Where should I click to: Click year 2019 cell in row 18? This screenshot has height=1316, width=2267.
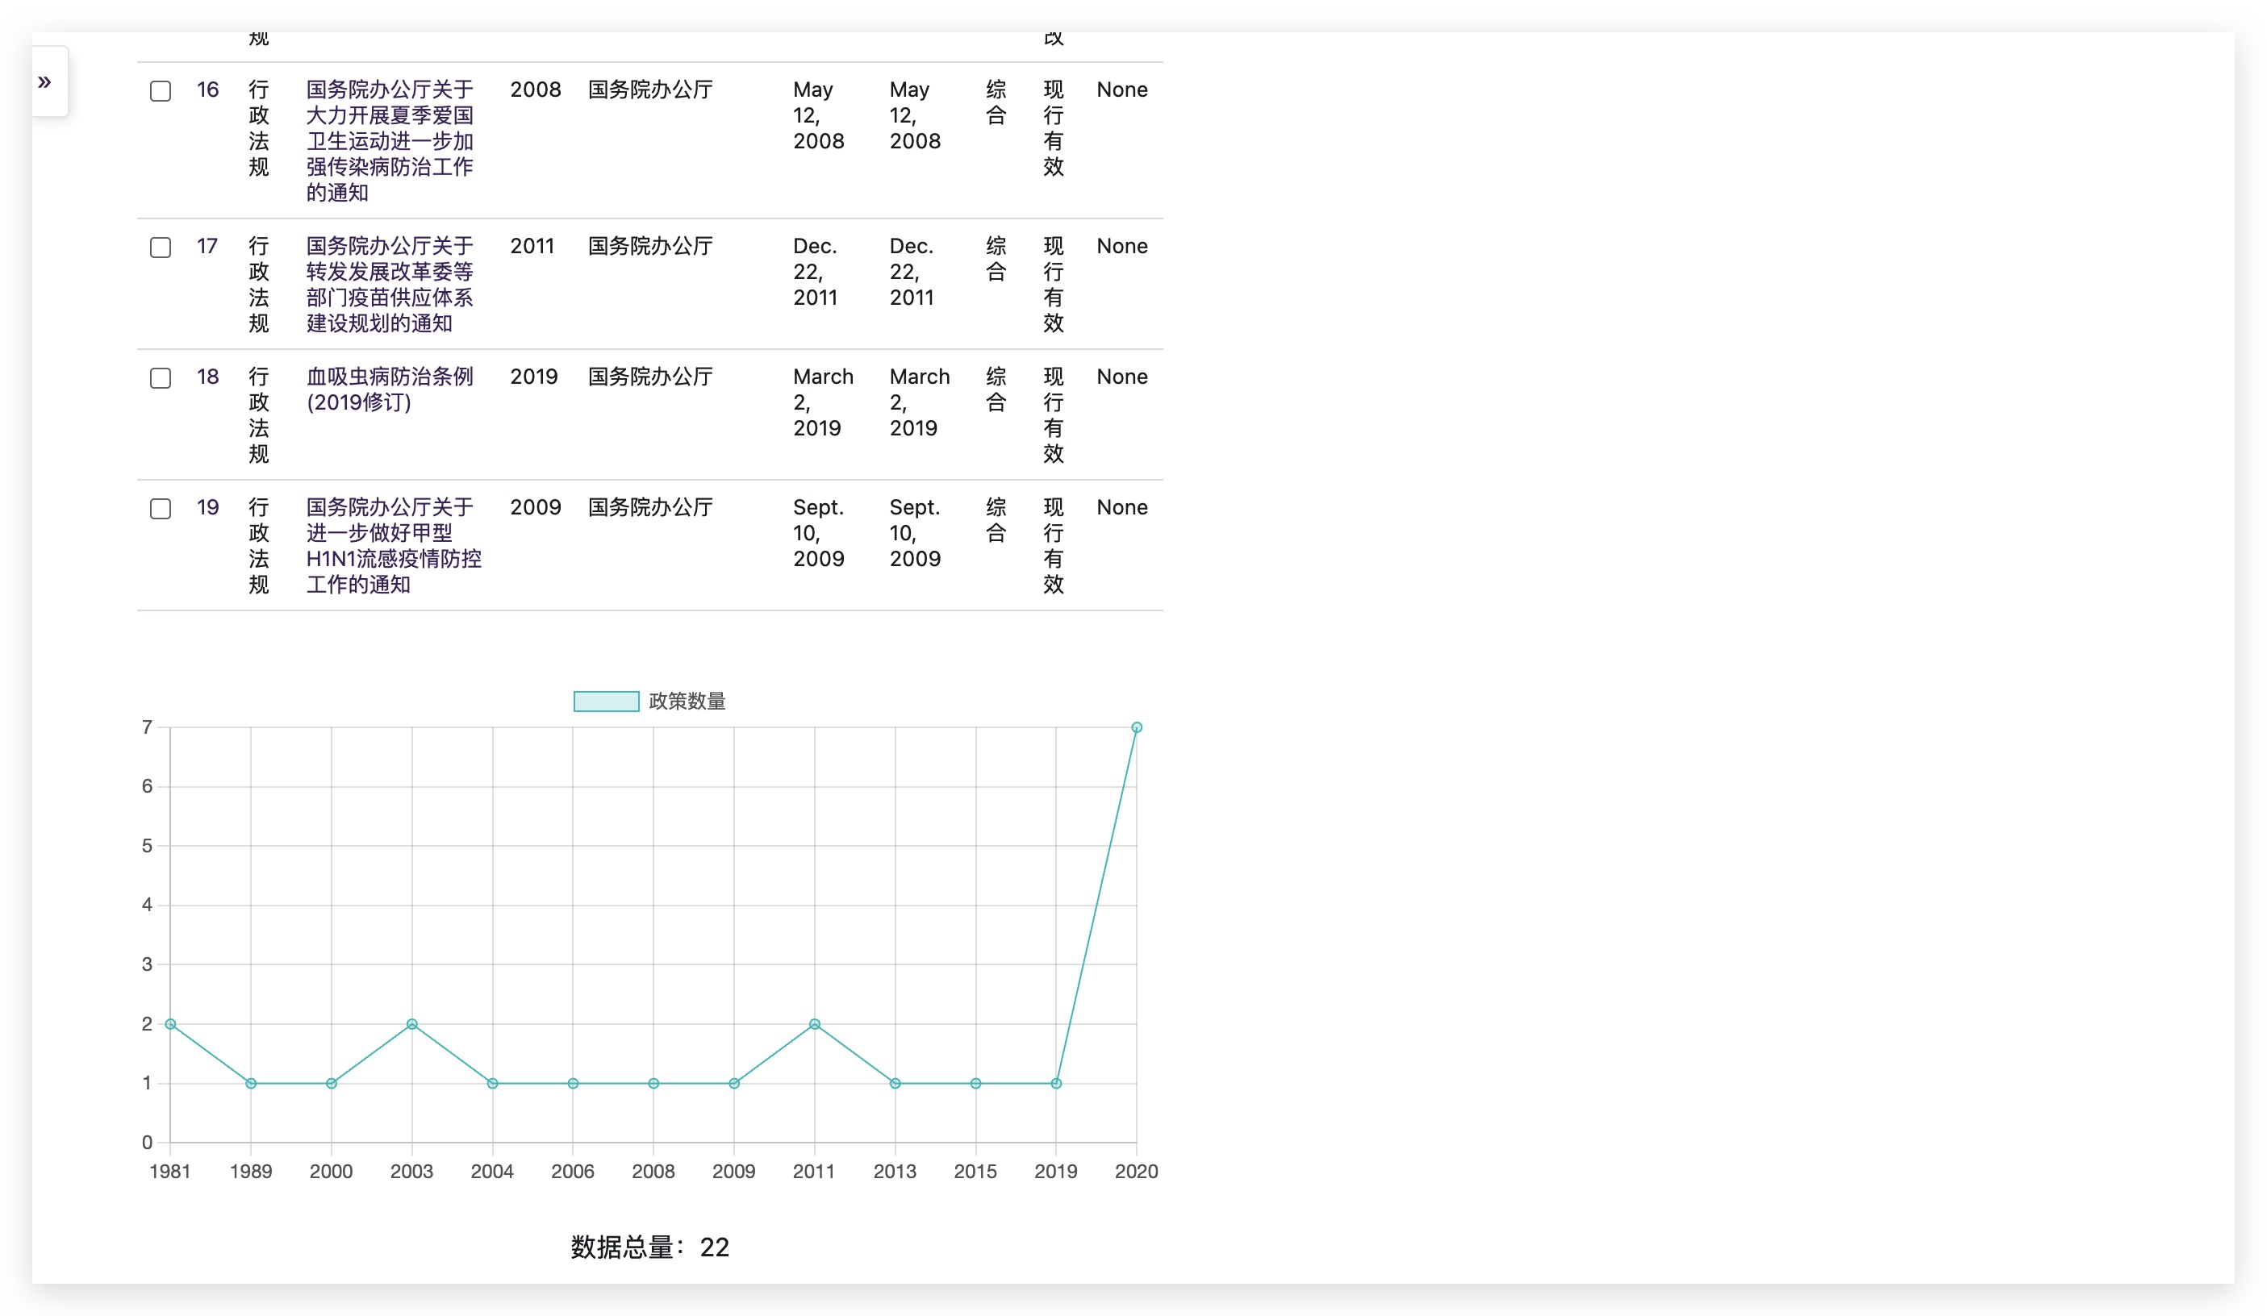534,377
